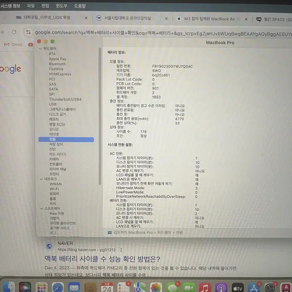
Task: Click the Chrome address bar URL
Action: pos(164,33)
